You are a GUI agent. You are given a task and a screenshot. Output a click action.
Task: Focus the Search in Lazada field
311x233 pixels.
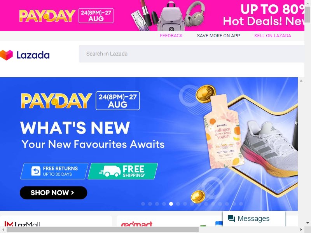click(192, 54)
